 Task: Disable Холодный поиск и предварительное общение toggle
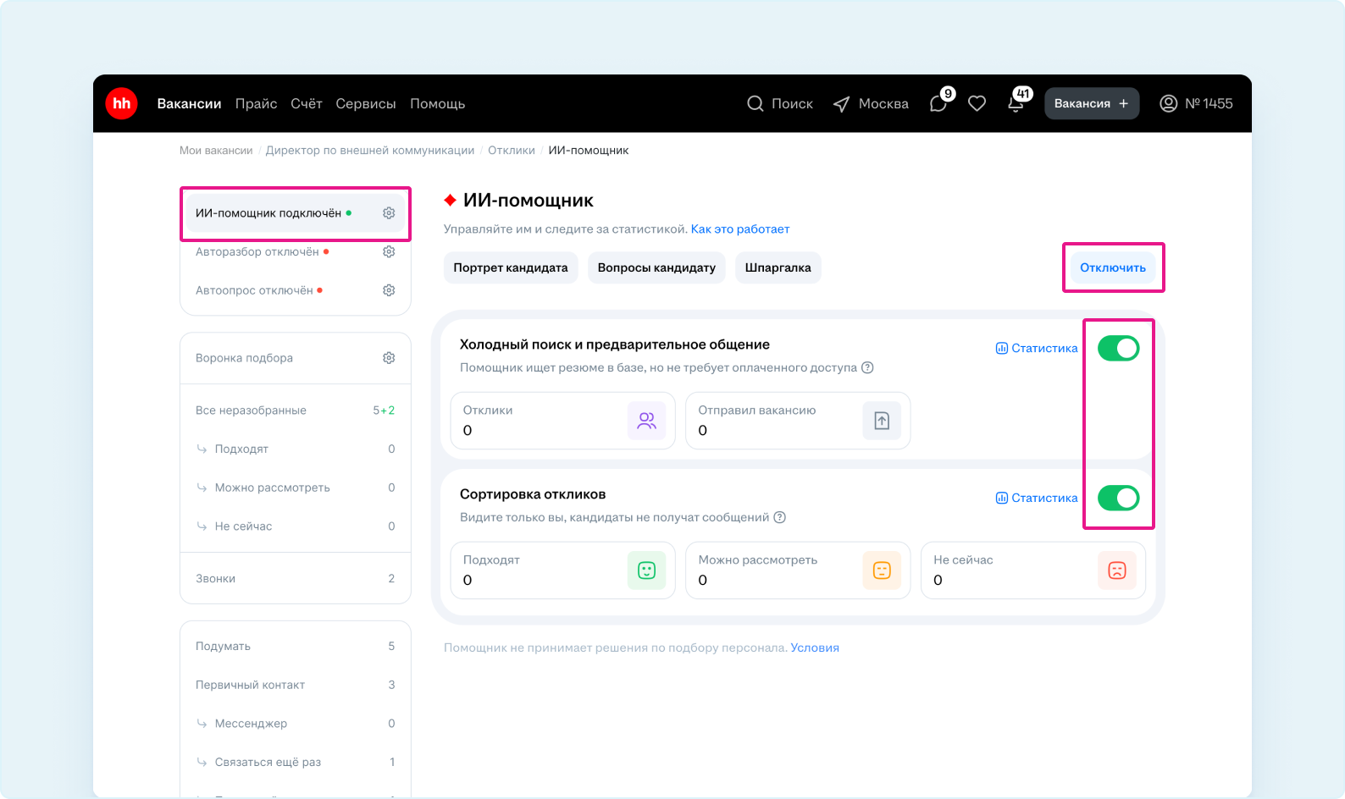1118,348
